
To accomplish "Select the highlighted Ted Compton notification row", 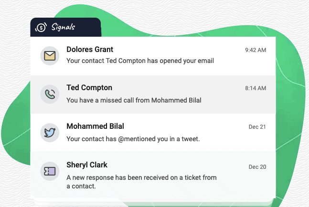I will (153, 94).
